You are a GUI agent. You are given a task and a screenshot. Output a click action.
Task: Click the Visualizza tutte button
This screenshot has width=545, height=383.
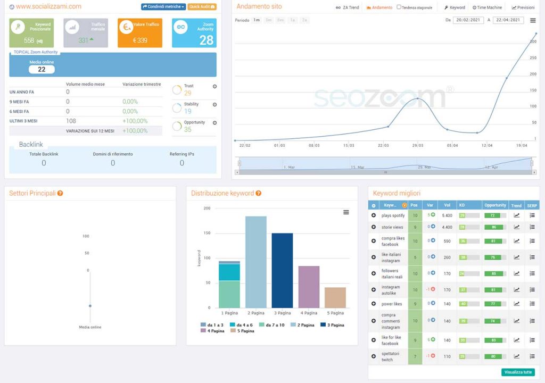pyautogui.click(x=518, y=372)
